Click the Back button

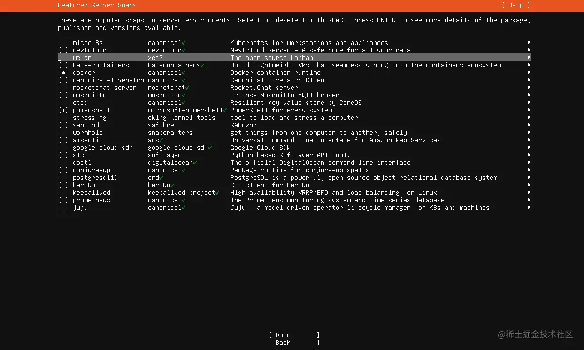(294, 343)
